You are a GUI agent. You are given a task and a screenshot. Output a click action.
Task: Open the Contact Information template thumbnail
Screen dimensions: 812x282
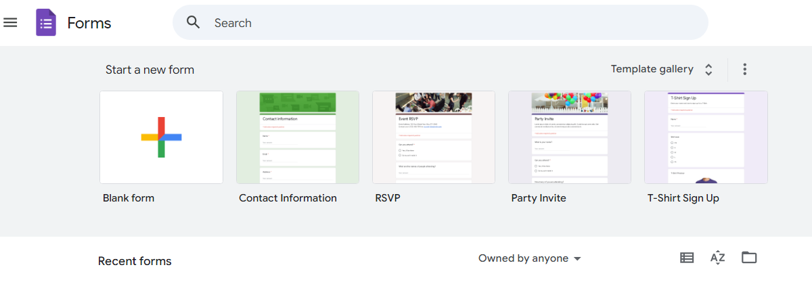298,137
